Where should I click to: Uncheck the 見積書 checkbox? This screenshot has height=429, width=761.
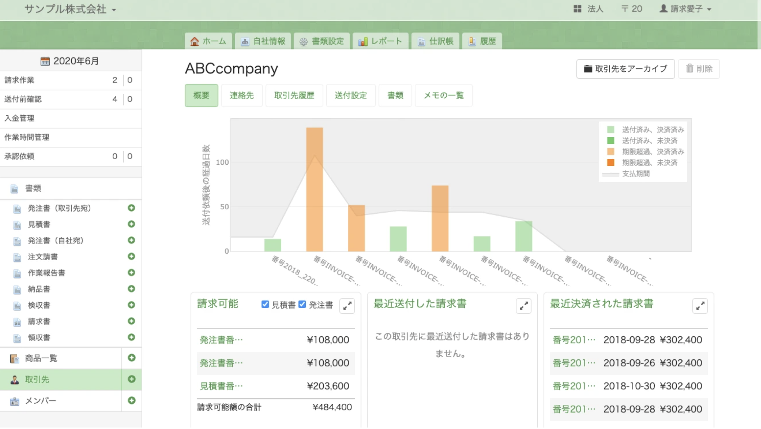point(265,304)
